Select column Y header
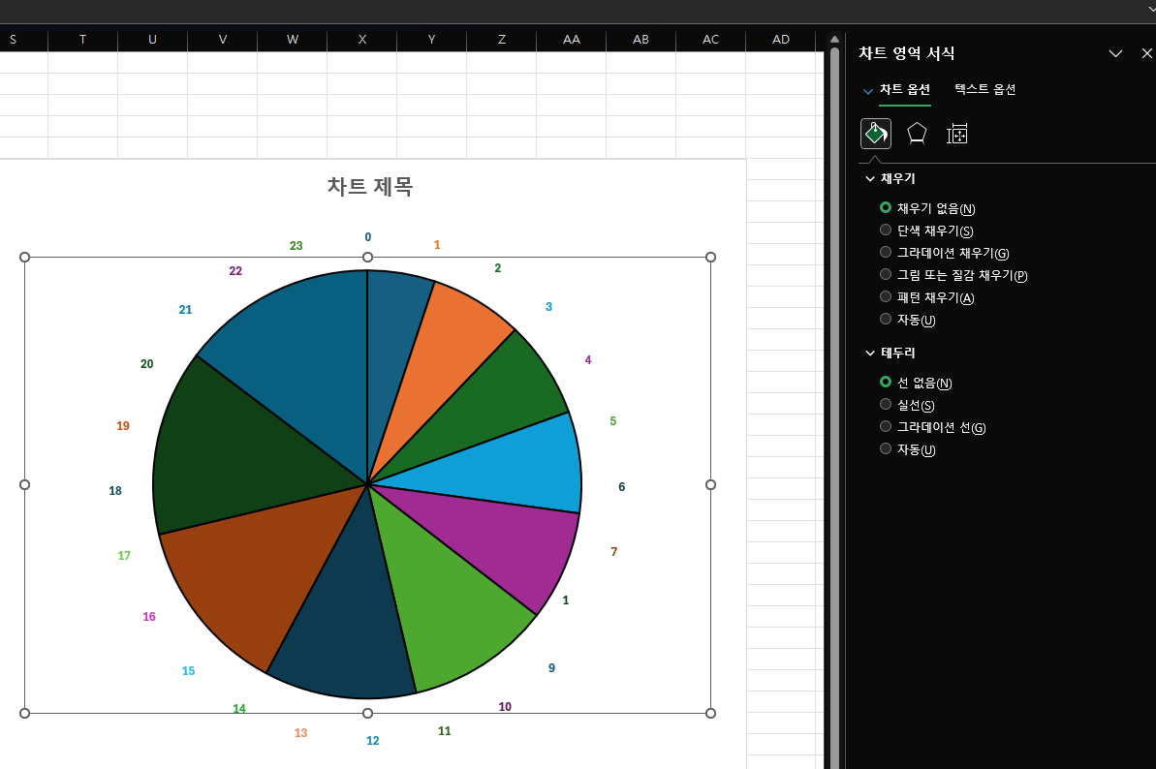1156x769 pixels. (432, 40)
